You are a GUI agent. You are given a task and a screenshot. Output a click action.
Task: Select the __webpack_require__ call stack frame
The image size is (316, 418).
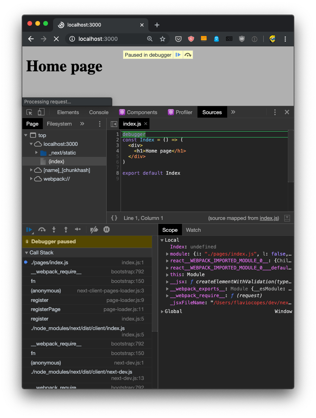56,272
